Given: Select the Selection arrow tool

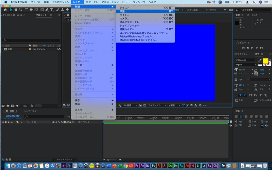Looking at the screenshot, I should click(11, 10).
